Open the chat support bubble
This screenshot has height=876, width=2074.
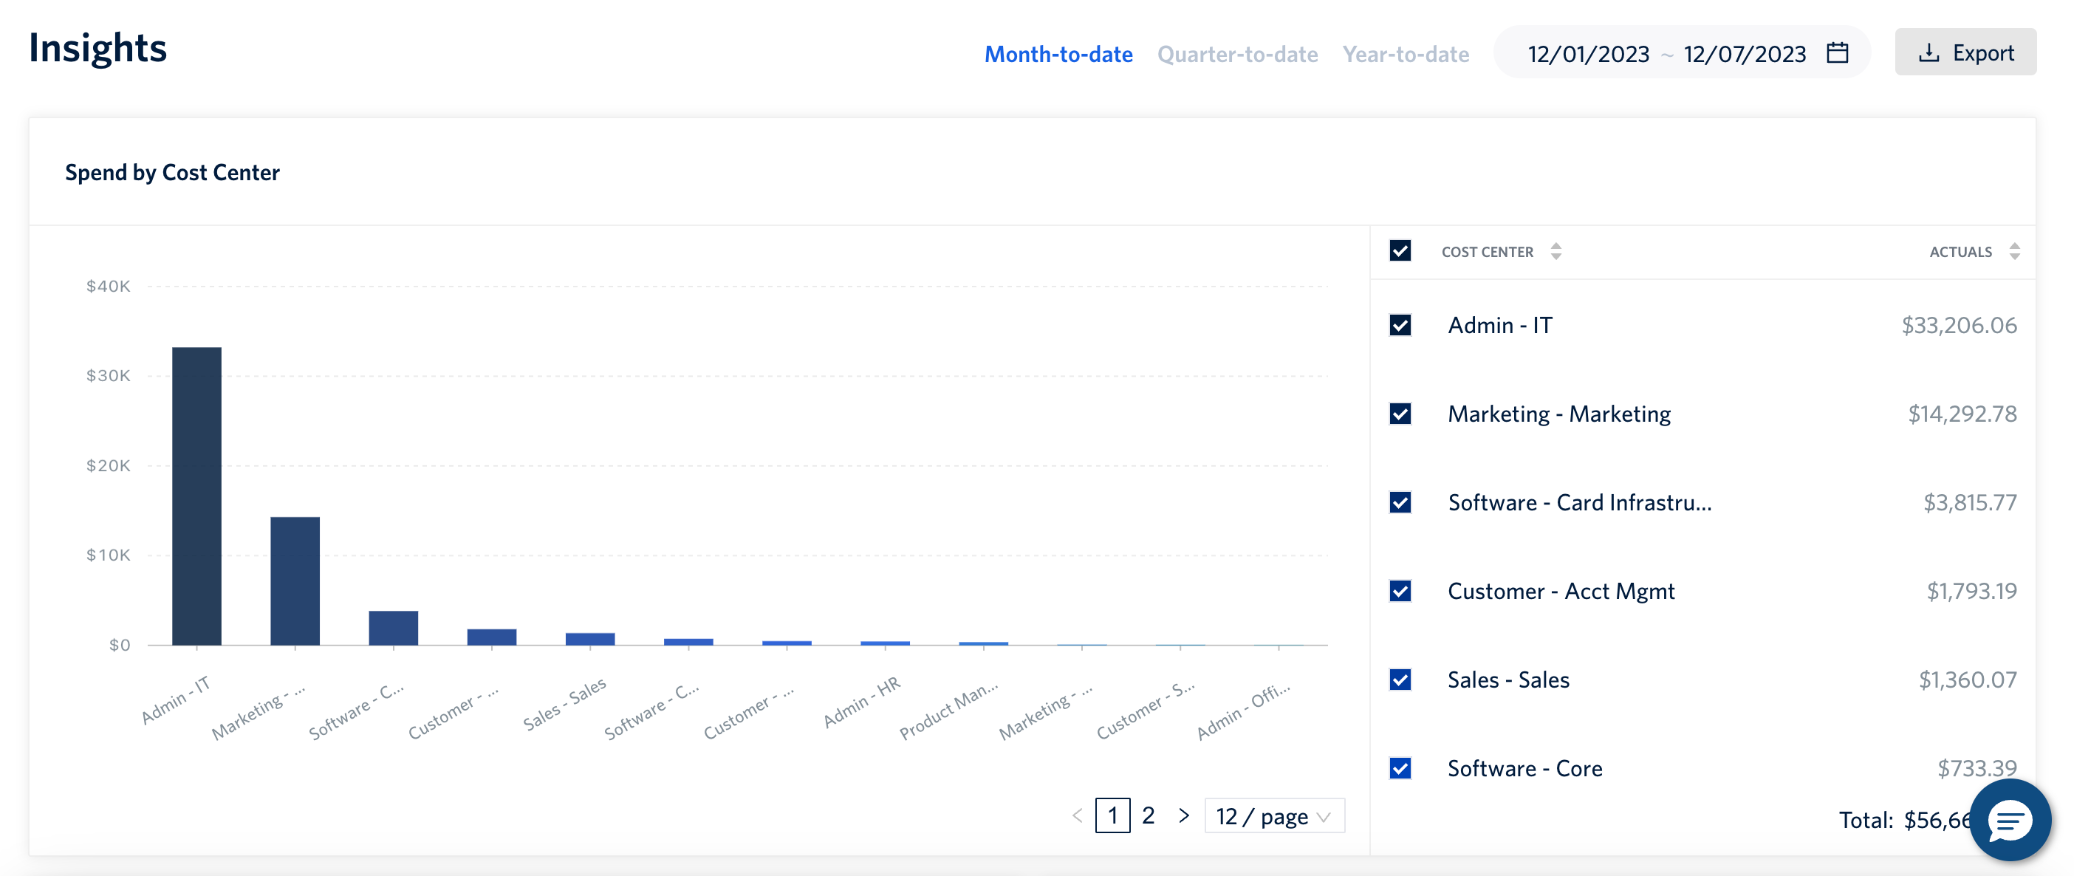click(x=2010, y=820)
